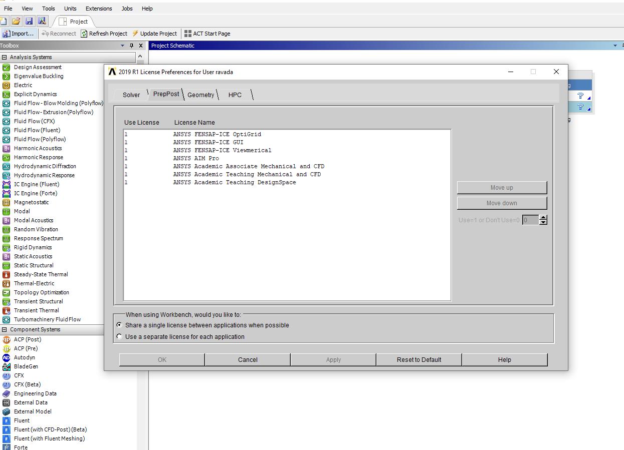Viewport: 624px width, 450px height.
Task: Select Explicit Dynamics icon in Toolbox
Action: (x=6, y=94)
